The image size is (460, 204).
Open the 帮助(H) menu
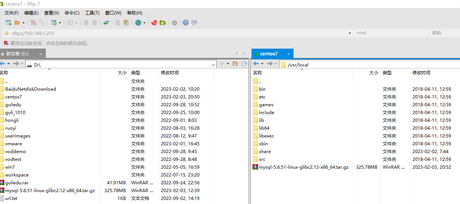coord(135,13)
